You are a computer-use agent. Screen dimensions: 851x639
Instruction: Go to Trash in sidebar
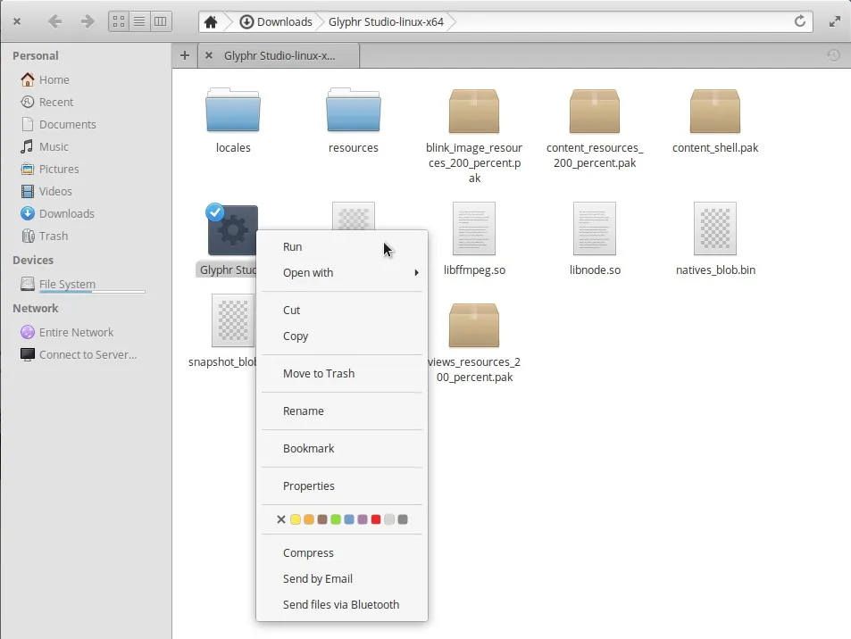(53, 236)
